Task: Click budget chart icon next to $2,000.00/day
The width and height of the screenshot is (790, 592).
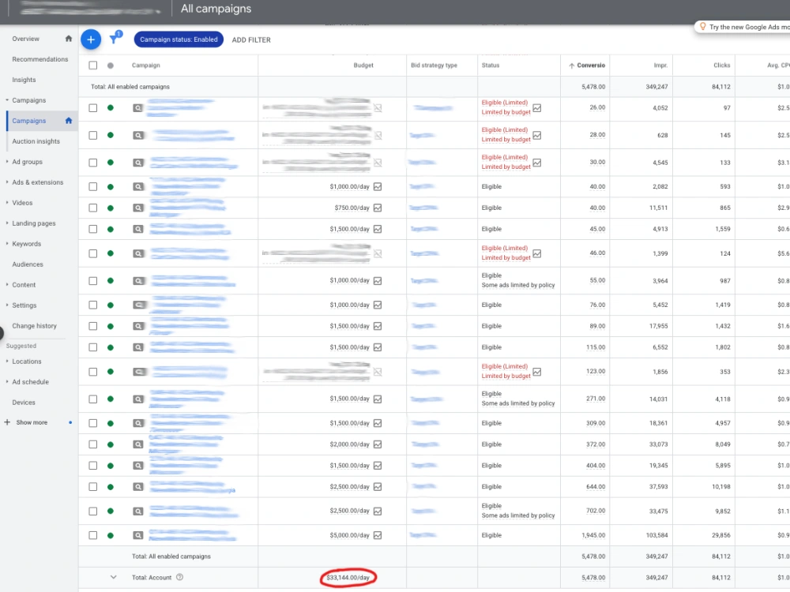Action: pyautogui.click(x=378, y=444)
